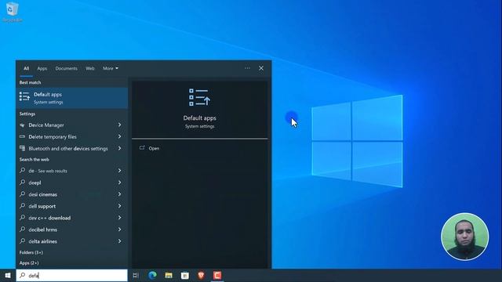Click the Delete temporary files icon
The height and width of the screenshot is (282, 502).
(22, 136)
